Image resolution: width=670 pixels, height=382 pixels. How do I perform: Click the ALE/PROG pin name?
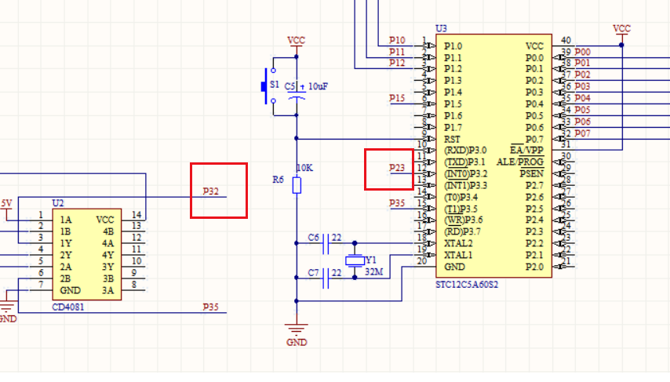[x=520, y=162]
